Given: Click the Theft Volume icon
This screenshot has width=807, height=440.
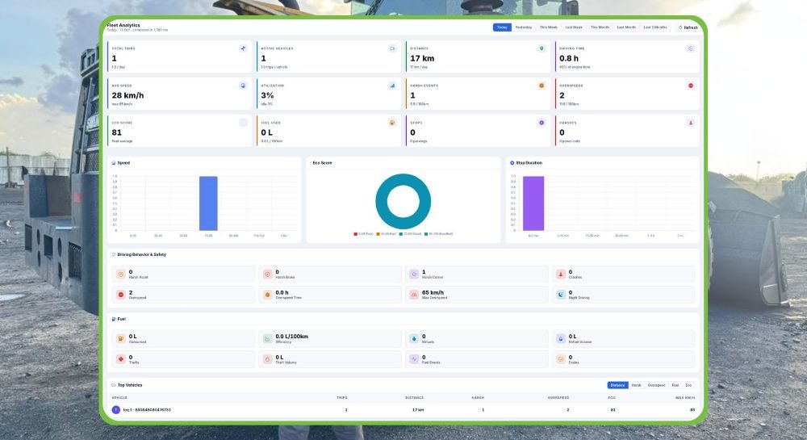Looking at the screenshot, I should [x=268, y=359].
